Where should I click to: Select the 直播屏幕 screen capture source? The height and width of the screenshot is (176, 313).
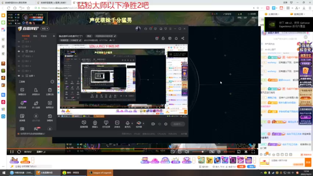pyautogui.click(x=84, y=124)
